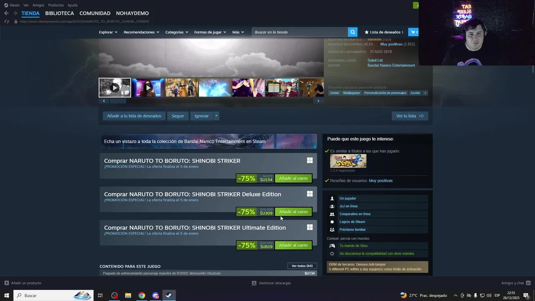535x301 pixels.
Task: Add Deluxe Edition to cart
Action: 293,212
